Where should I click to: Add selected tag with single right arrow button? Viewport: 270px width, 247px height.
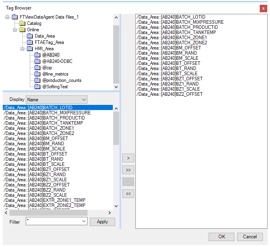click(x=128, y=158)
